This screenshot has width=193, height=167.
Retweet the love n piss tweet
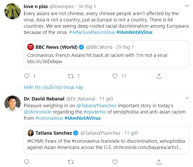pyautogui.click(x=71, y=76)
